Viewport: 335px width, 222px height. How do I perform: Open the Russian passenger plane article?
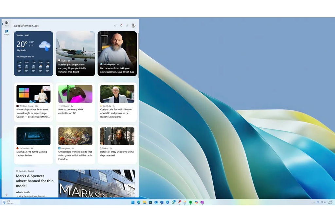coord(76,54)
